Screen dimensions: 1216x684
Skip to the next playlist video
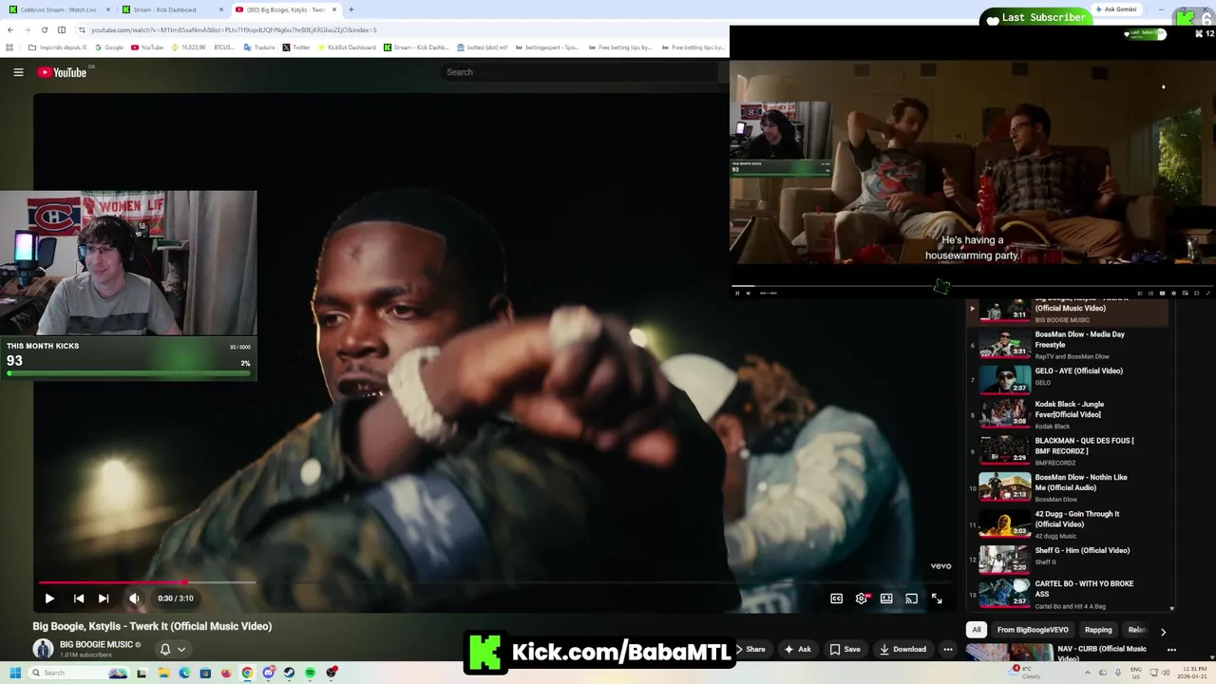pos(104,598)
